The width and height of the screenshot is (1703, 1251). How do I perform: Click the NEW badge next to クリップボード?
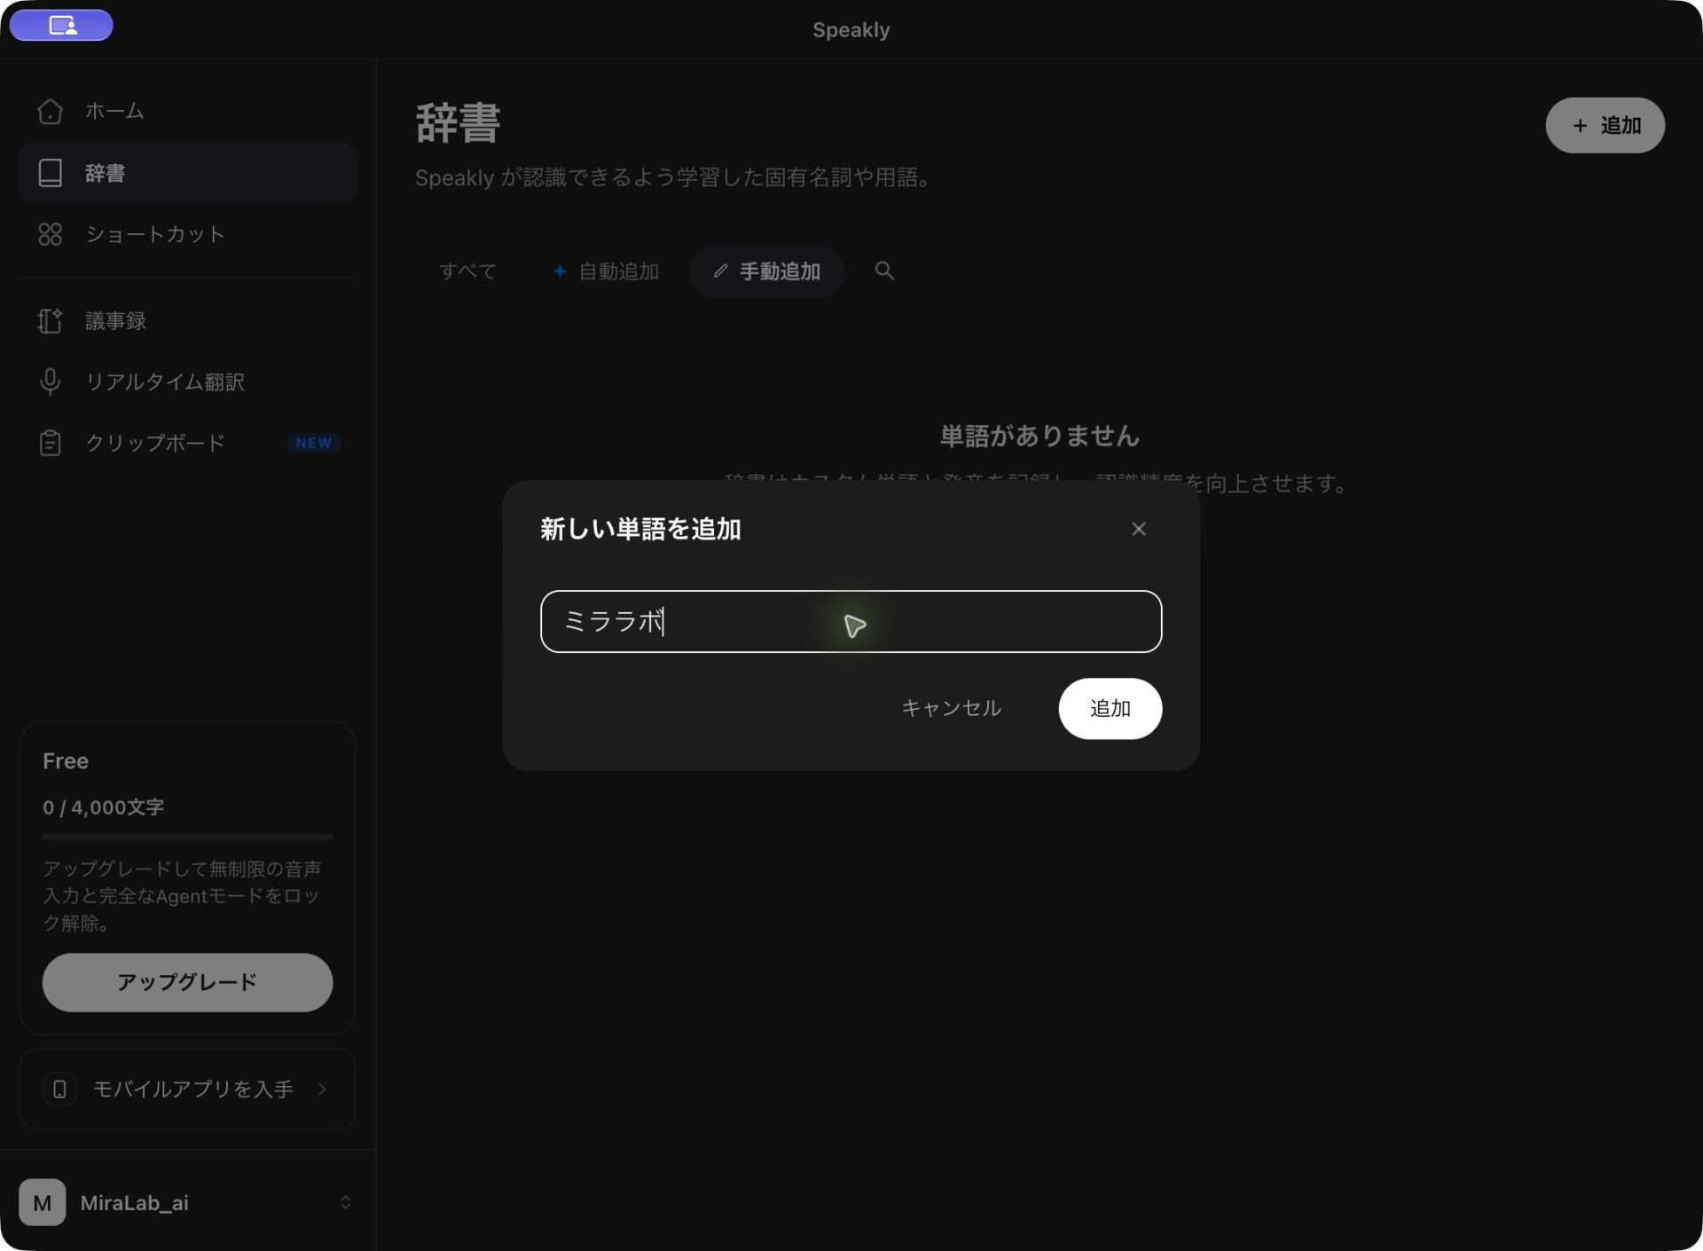[x=314, y=443]
